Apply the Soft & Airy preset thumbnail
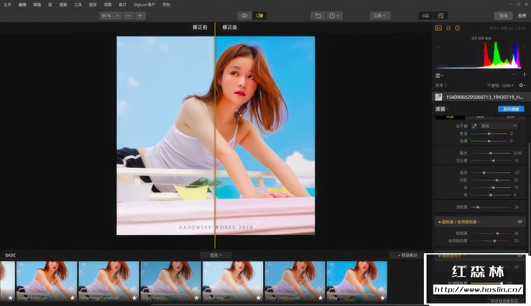531x306 pixels. 233,281
